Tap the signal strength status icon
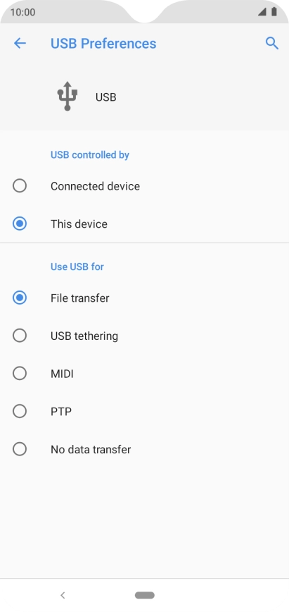289x612 pixels. point(262,12)
